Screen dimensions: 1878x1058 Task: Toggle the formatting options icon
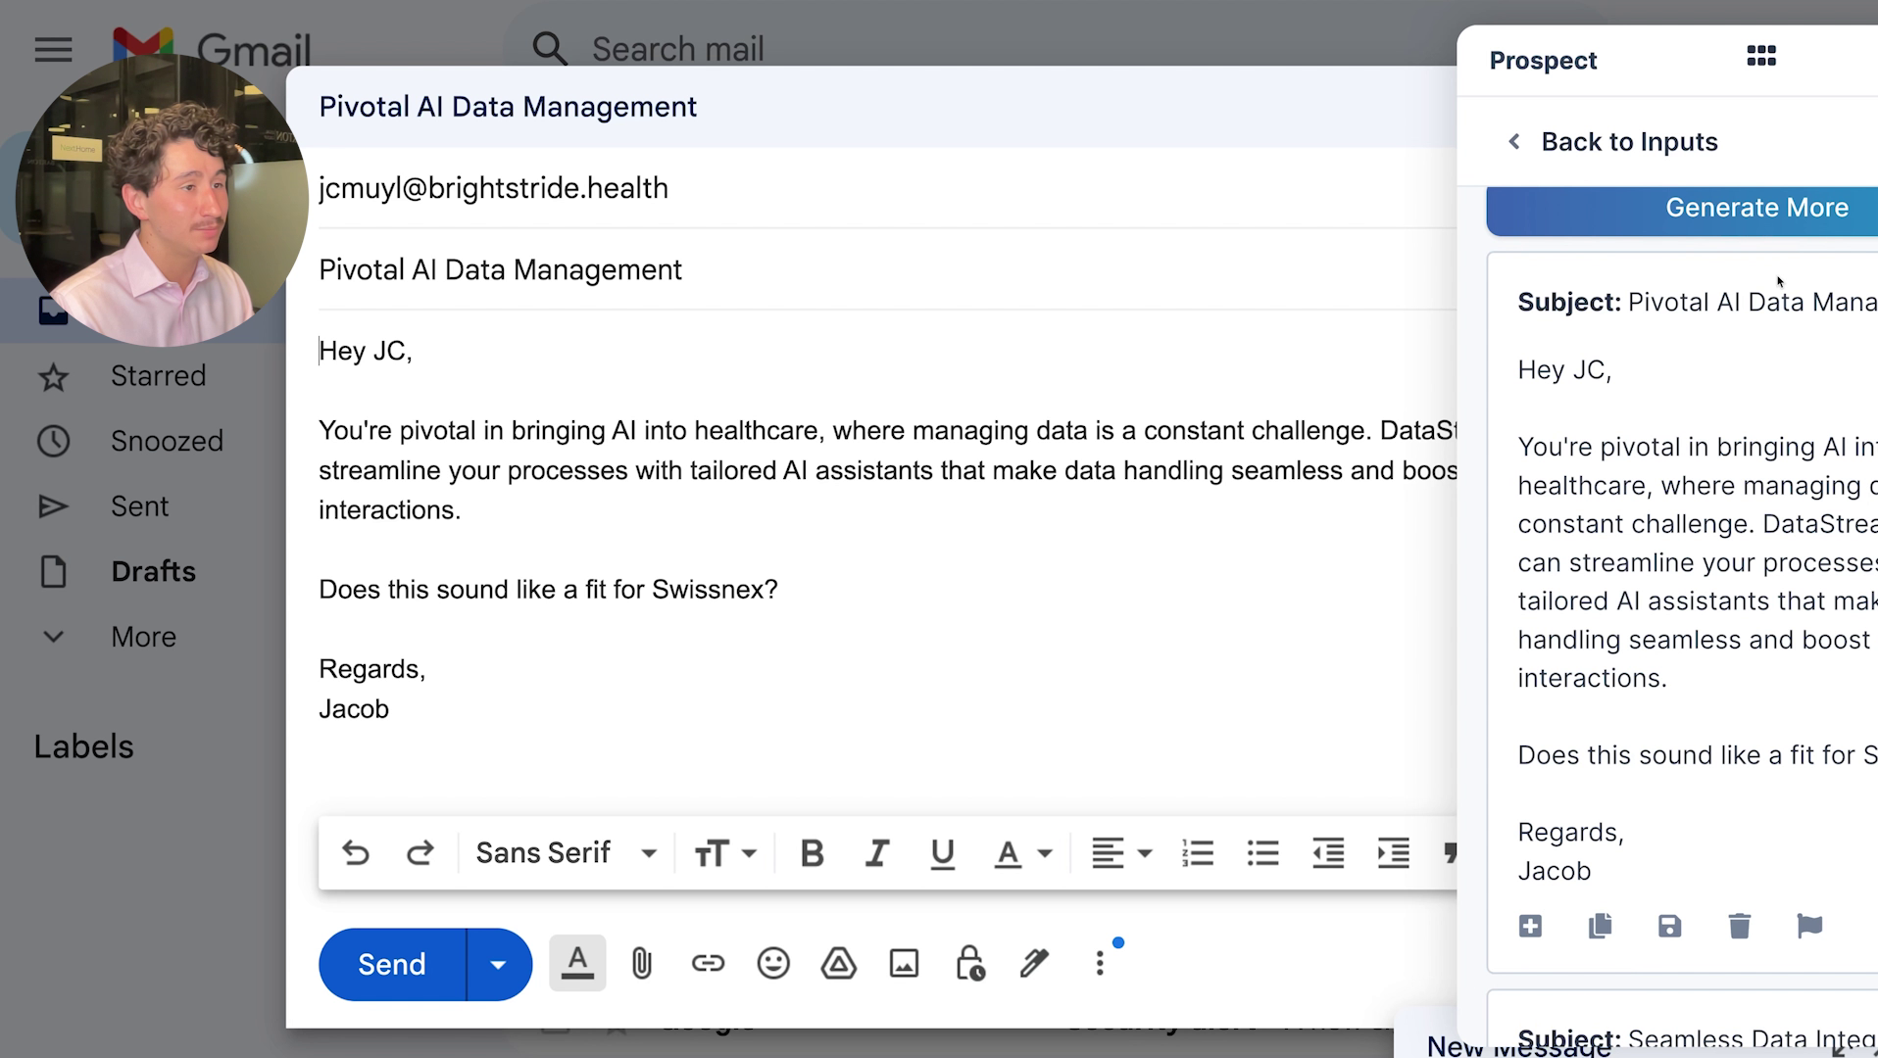tap(577, 963)
